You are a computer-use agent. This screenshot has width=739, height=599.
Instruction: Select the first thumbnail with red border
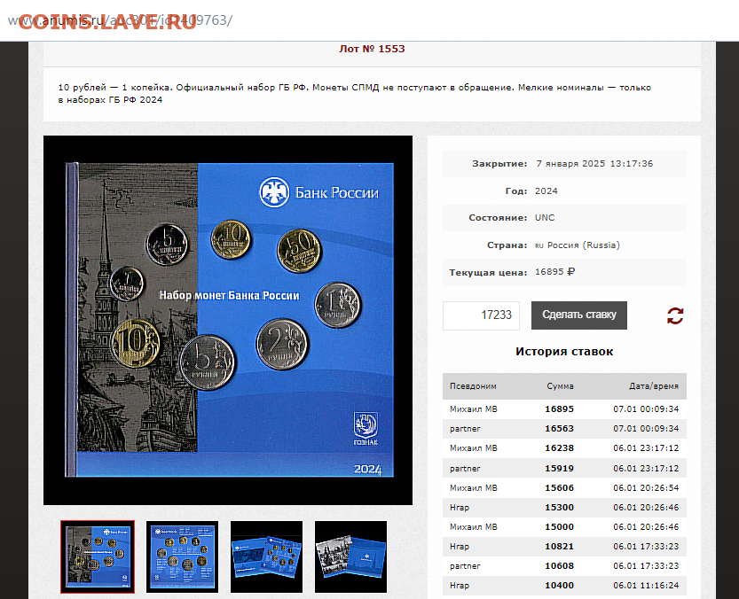pyautogui.click(x=98, y=556)
